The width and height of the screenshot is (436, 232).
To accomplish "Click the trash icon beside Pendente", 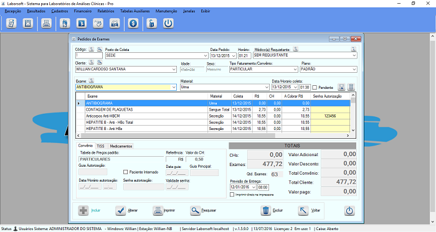I will coord(351,87).
